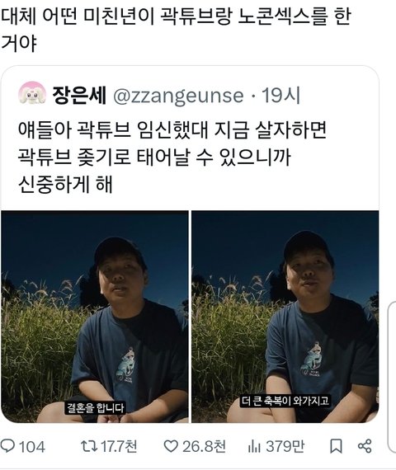Click the main tweet text at top
The width and height of the screenshot is (396, 470).
[x=176, y=30]
